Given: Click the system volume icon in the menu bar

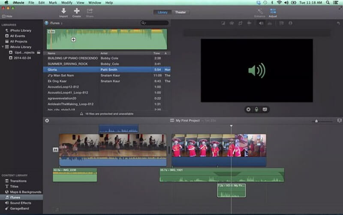Looking at the screenshot, I should (286, 3).
